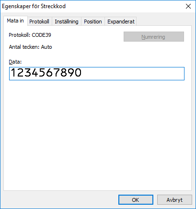Screen dimensions: 196x209
Task: Click the dialog title bar text
Action: coord(34,6)
